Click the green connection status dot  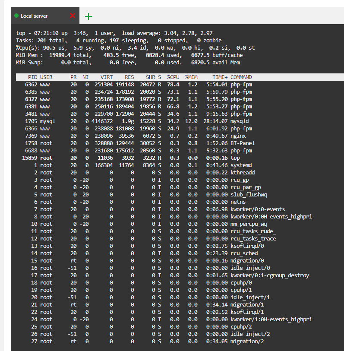pos(16,16)
